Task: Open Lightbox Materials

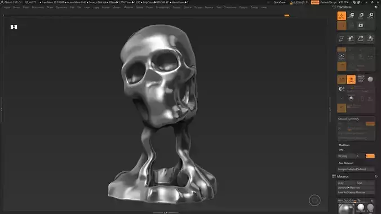Action: pyautogui.click(x=356, y=188)
